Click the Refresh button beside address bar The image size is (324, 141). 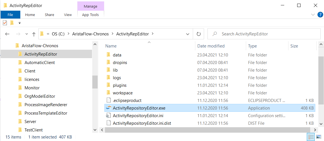tap(199, 34)
